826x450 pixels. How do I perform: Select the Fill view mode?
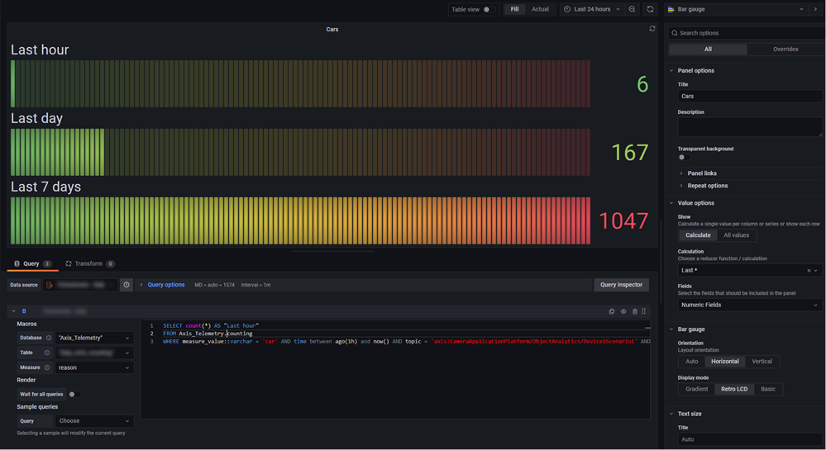click(514, 9)
